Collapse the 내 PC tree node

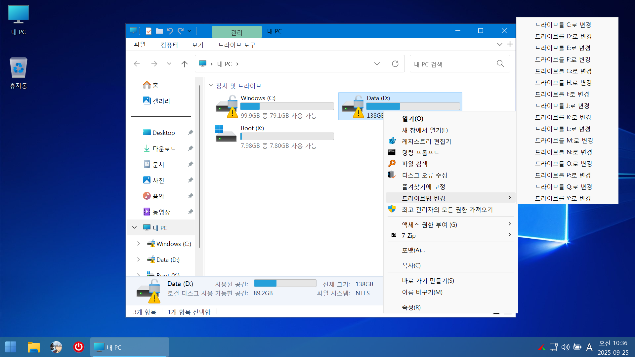135,227
